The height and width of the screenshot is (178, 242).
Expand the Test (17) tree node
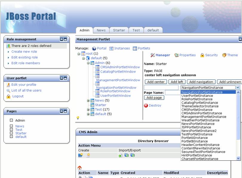88,110
